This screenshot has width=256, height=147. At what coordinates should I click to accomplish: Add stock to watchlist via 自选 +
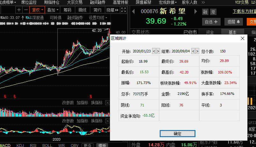[x=213, y=22]
